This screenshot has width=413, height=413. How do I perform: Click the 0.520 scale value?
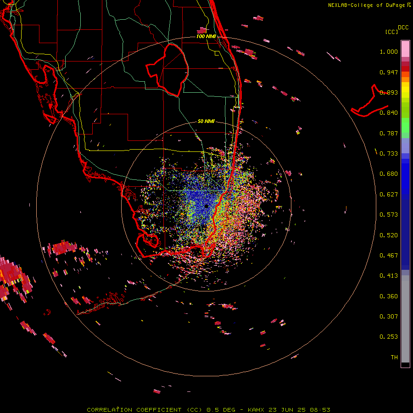tap(389, 235)
